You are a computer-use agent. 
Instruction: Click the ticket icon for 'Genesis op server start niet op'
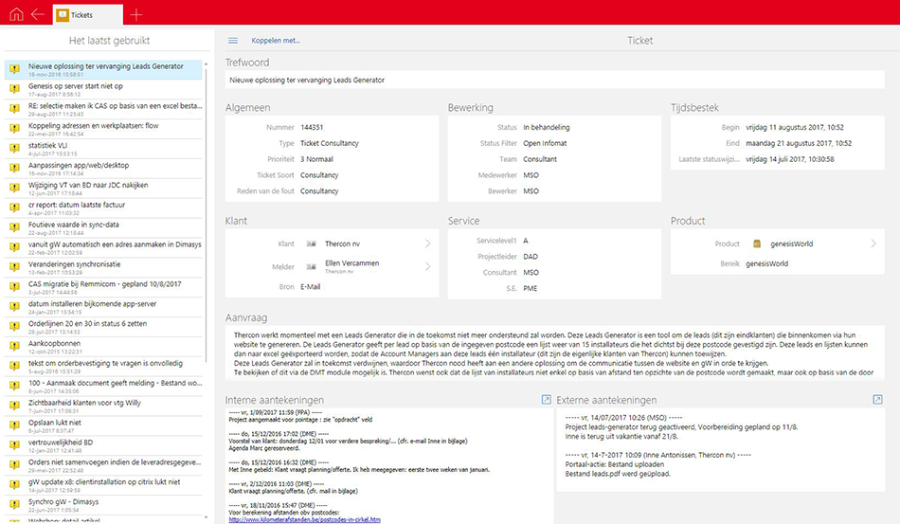[14, 89]
